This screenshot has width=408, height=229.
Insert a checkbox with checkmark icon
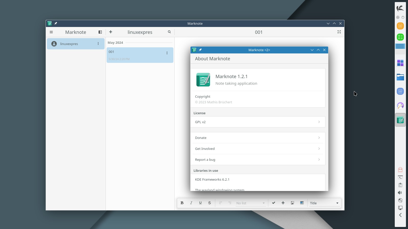point(274,203)
